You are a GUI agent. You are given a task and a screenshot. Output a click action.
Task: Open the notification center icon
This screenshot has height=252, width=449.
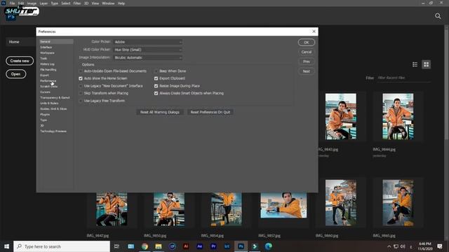point(440,246)
